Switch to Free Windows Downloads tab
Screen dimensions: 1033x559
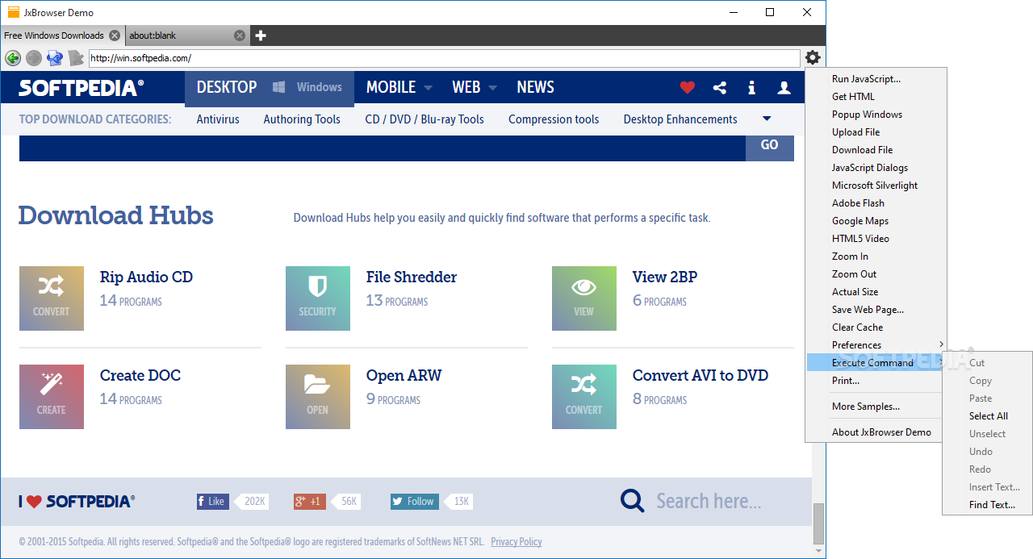click(54, 35)
